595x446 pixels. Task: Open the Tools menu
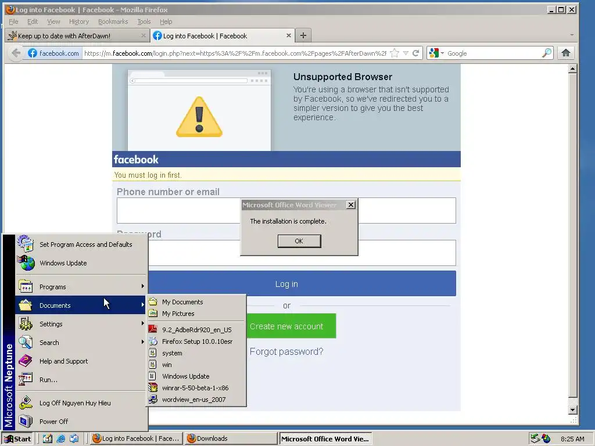(x=144, y=21)
